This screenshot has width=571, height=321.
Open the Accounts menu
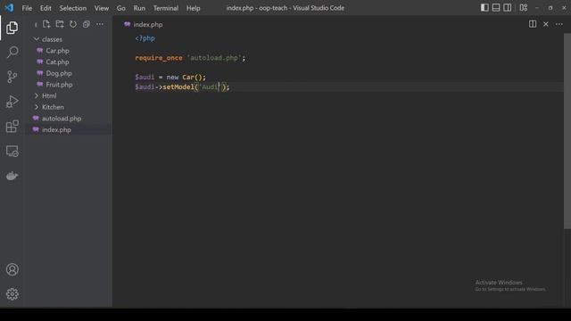pos(12,269)
